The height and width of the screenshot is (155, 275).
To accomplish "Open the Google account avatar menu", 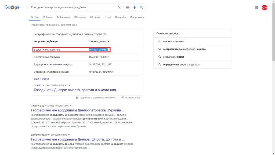I will coord(265,8).
